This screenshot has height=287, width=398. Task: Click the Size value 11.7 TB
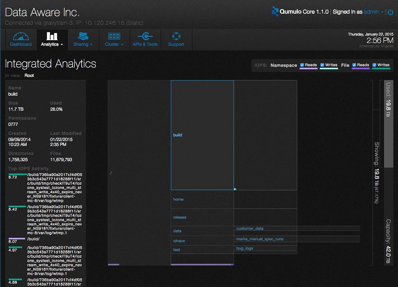[16, 109]
